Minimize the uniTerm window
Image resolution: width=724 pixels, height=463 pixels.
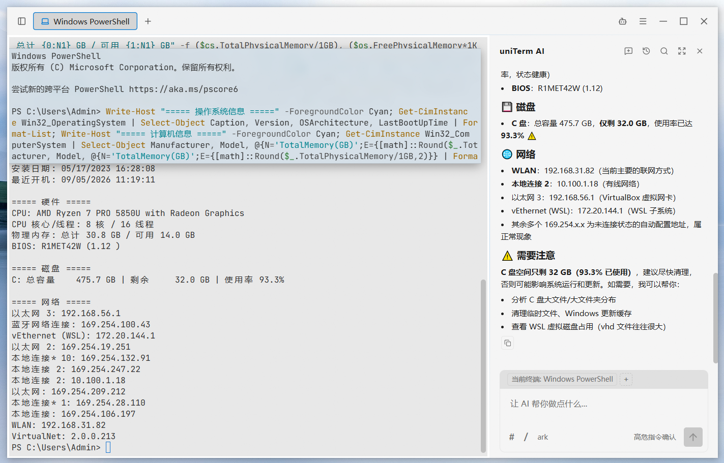tap(663, 21)
